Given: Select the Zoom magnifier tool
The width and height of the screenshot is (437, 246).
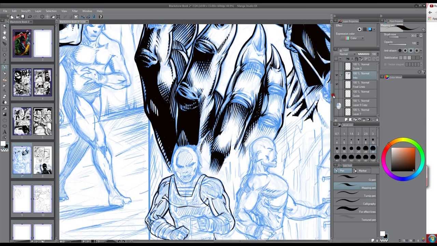Looking at the screenshot, I should 4,26.
